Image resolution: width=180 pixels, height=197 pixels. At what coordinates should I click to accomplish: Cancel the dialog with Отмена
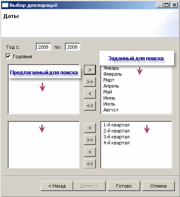coord(158,186)
